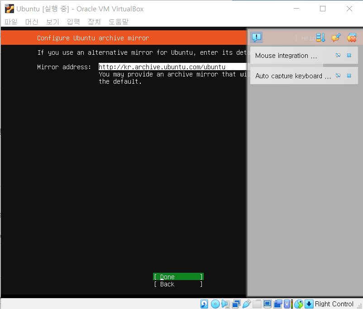The height and width of the screenshot is (309, 363).
Task: Pin the notification panel open
Action: click(x=336, y=38)
